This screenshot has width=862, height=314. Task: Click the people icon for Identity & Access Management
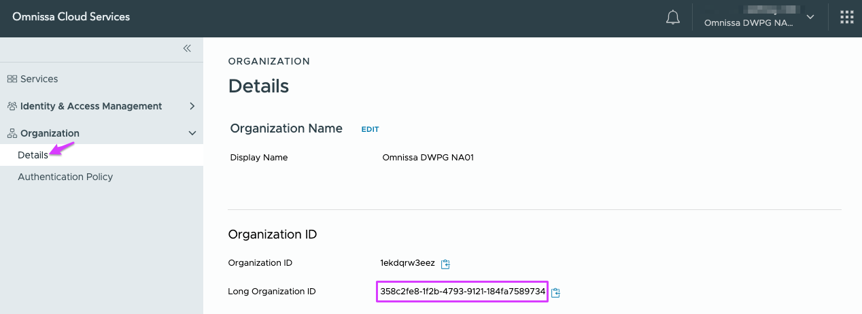pos(12,106)
